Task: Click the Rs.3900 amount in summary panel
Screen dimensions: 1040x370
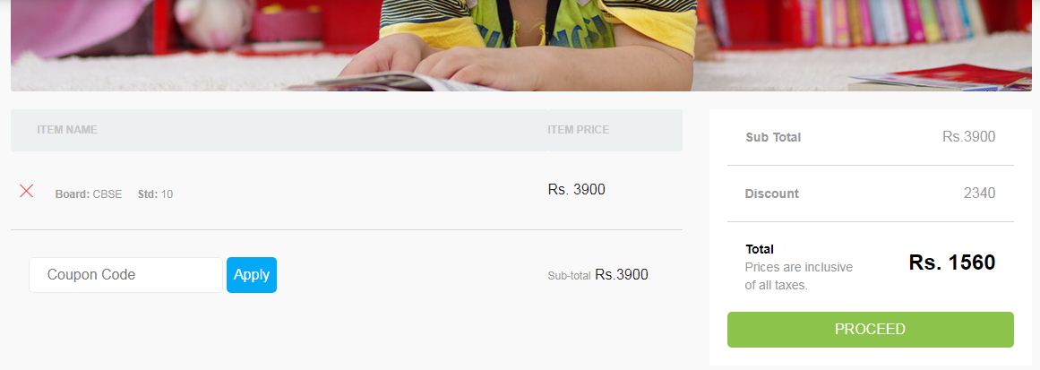Action: 969,136
